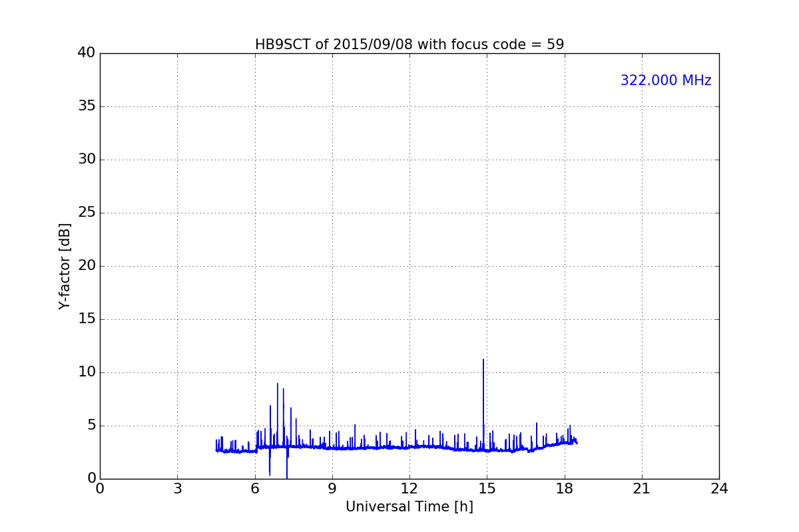
Task: Pick the '12' tick on Universal Time axis
Action: tap(409, 489)
